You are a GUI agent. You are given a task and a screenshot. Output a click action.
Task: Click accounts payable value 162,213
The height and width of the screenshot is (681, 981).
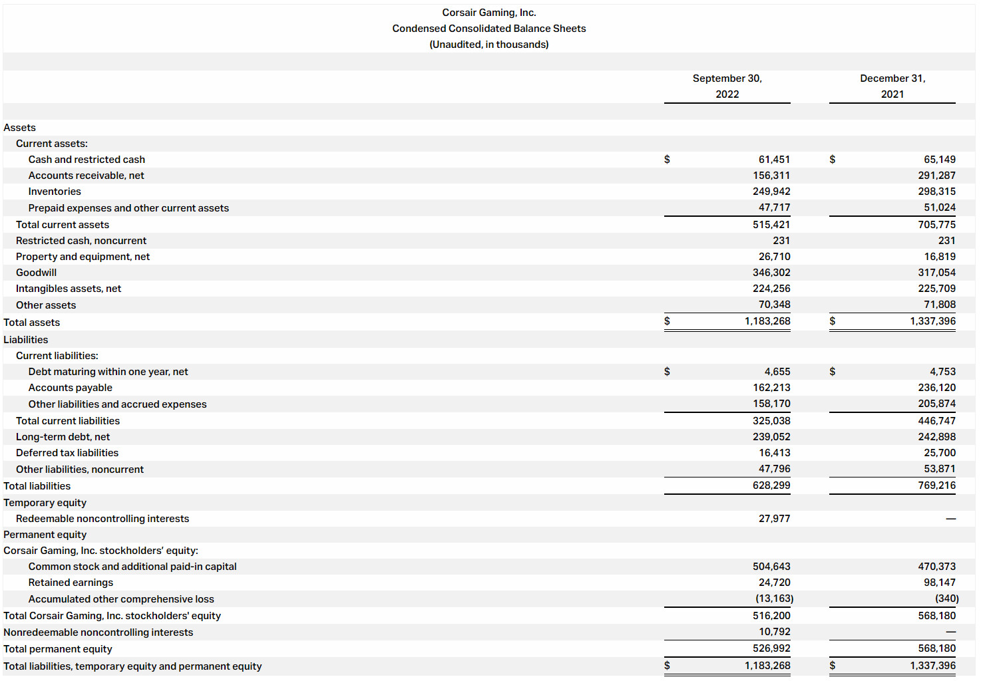tap(772, 388)
